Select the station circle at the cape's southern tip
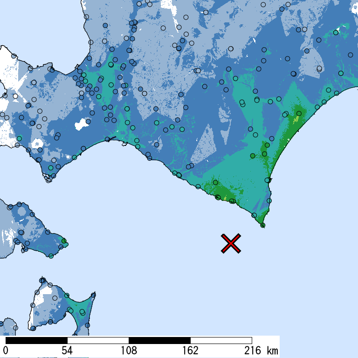 point(263,225)
